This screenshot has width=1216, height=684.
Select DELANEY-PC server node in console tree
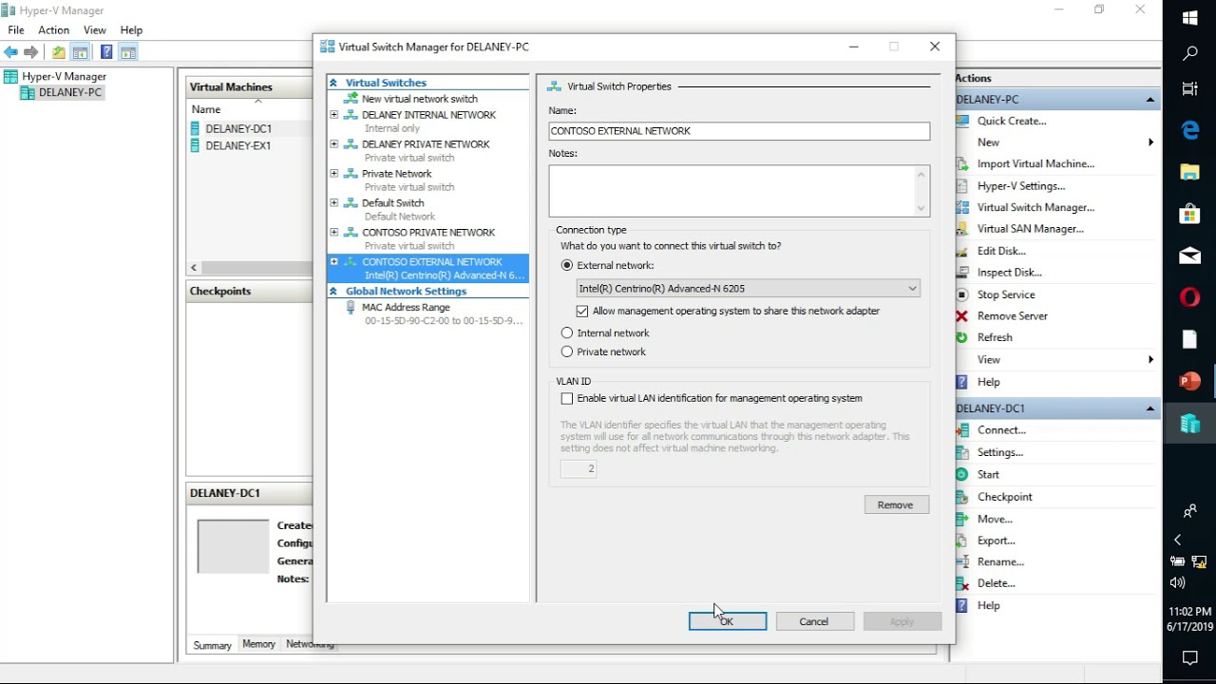pos(69,93)
